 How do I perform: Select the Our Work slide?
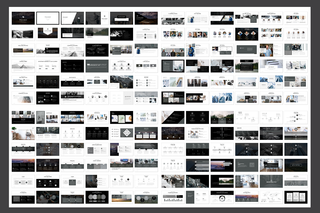[122, 117]
